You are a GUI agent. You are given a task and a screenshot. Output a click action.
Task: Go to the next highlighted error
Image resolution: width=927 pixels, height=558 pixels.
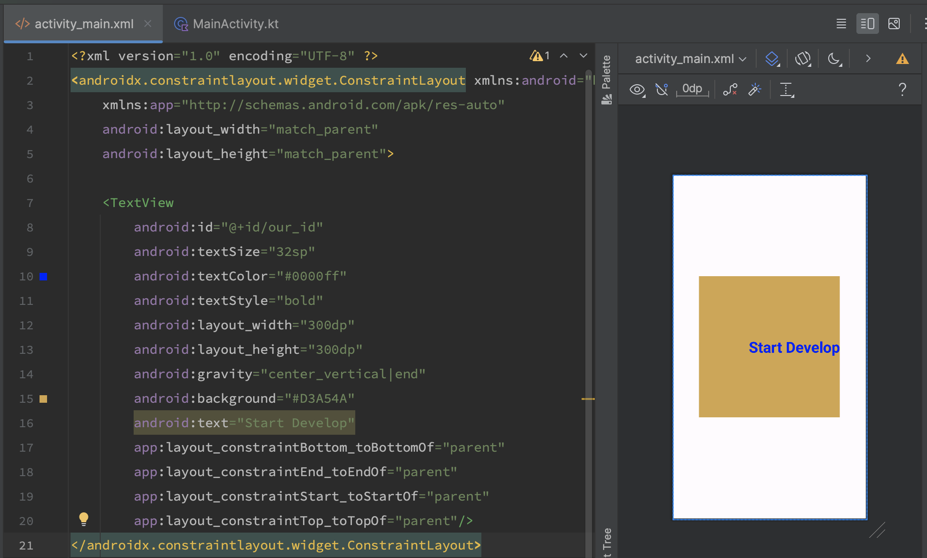tap(583, 56)
